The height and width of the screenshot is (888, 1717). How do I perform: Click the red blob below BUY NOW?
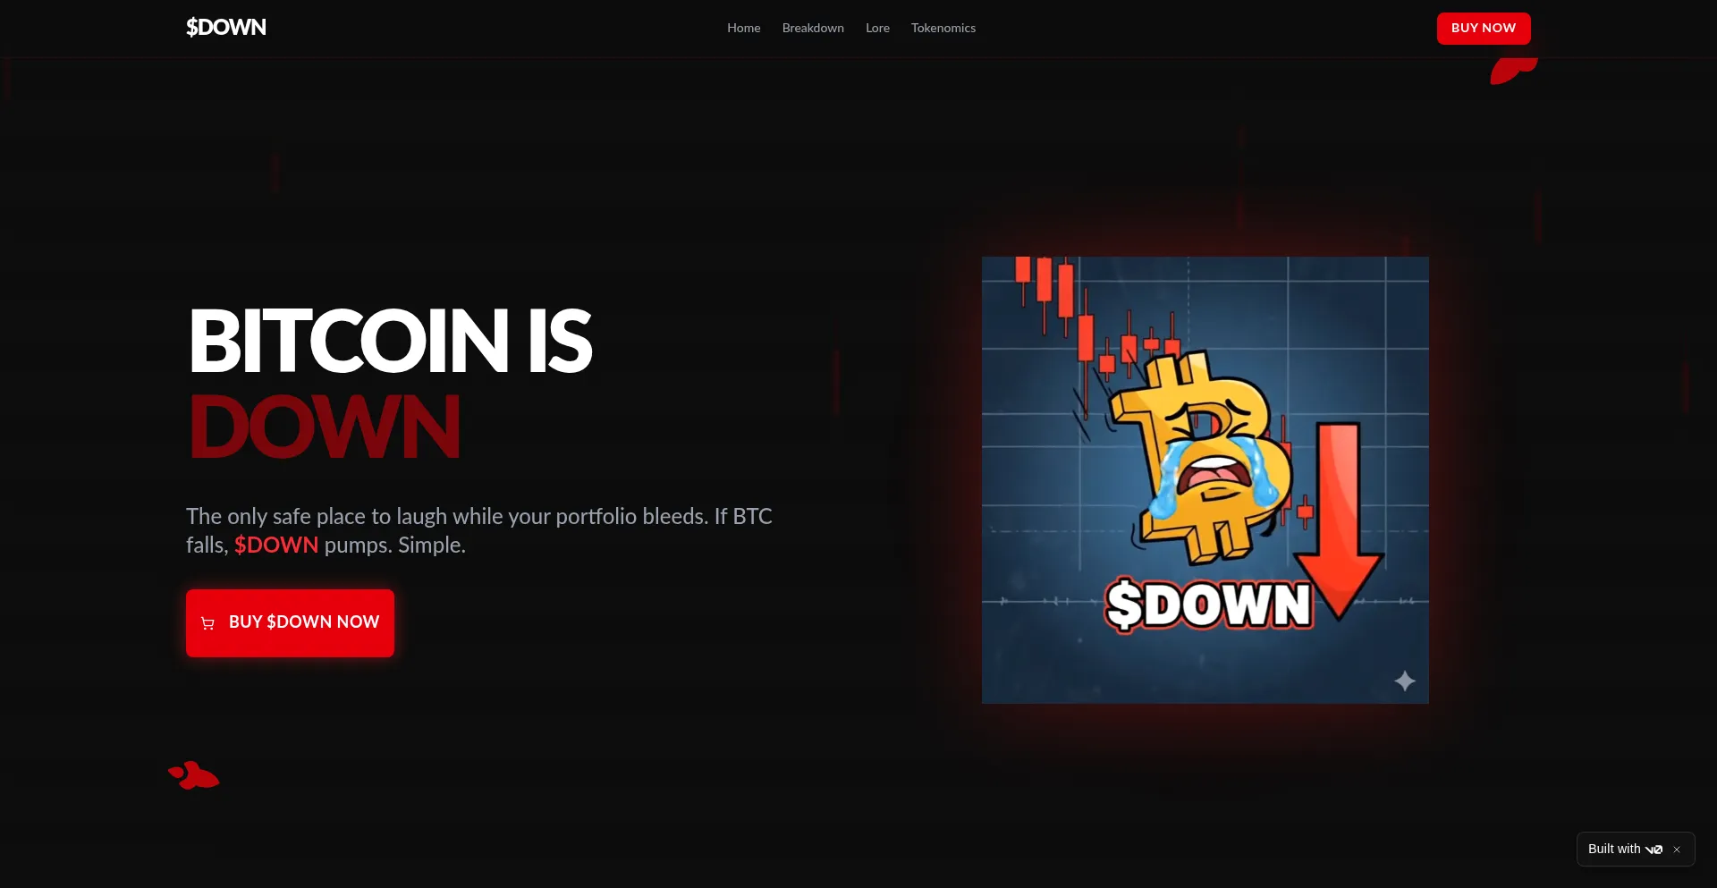click(x=1513, y=71)
